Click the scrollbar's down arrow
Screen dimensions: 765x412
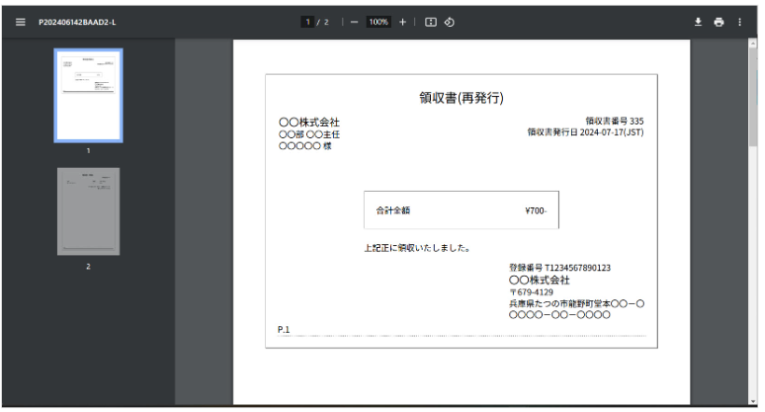tap(753, 403)
